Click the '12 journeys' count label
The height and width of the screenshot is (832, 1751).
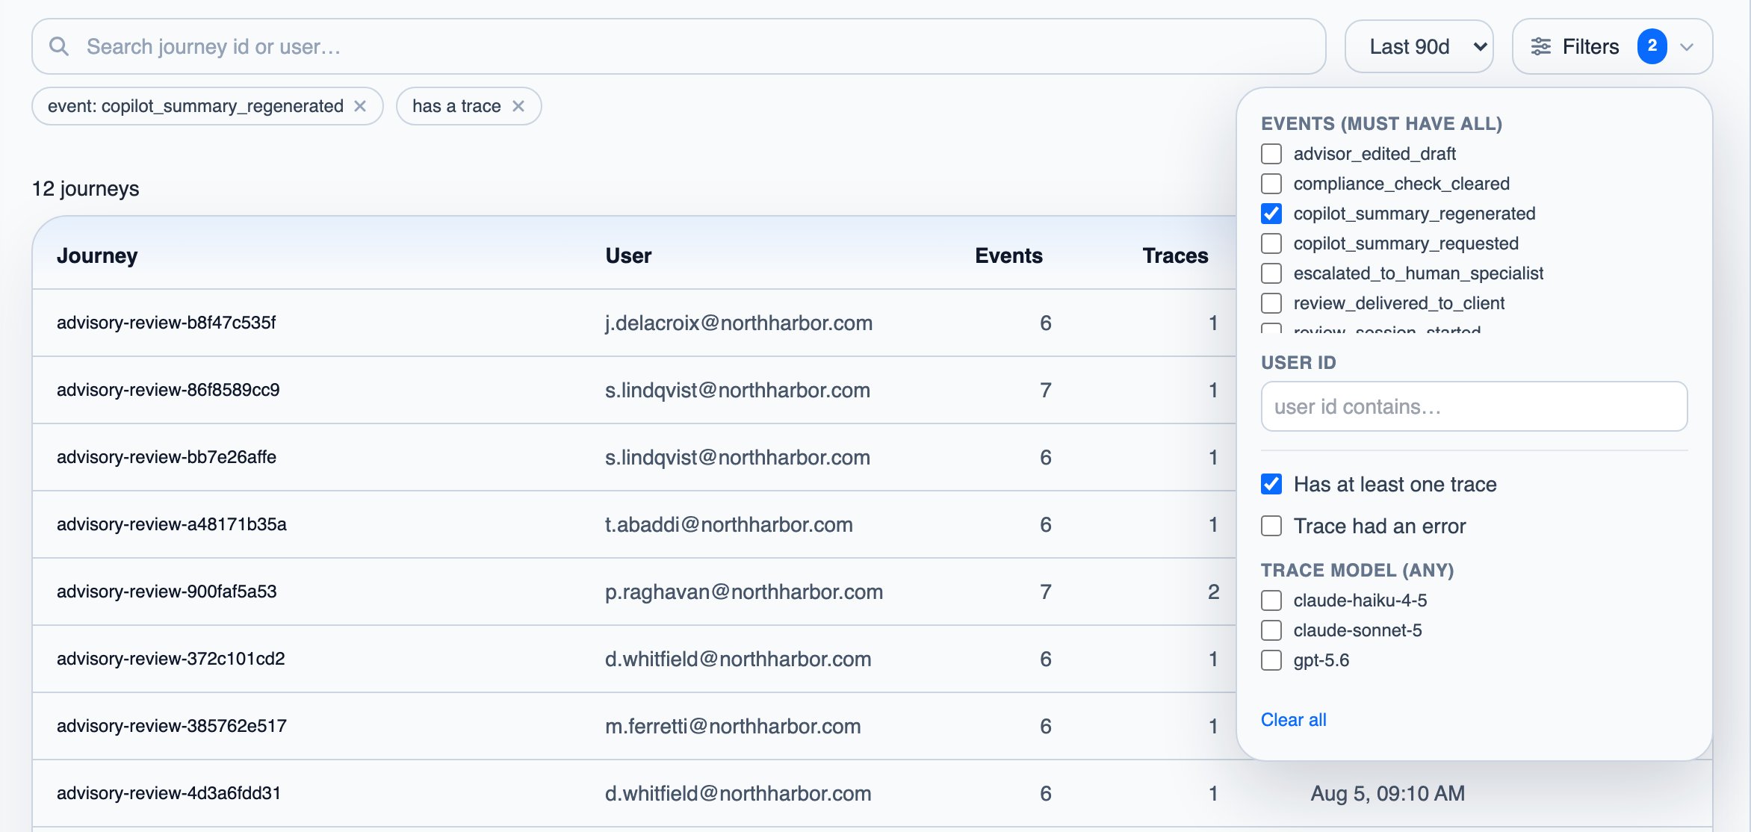[x=85, y=188]
